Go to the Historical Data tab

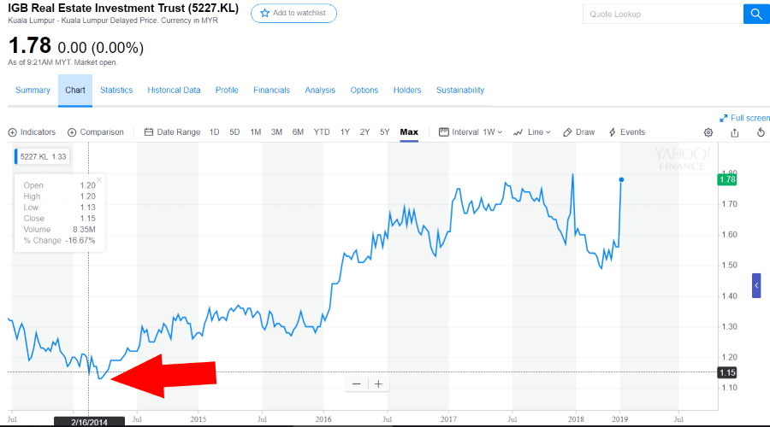coord(174,91)
